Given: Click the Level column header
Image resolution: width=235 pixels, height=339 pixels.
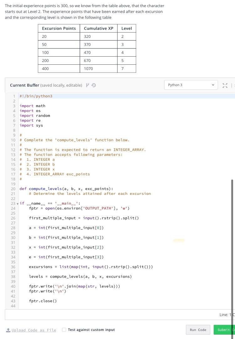Looking at the screenshot, I should (127, 28).
